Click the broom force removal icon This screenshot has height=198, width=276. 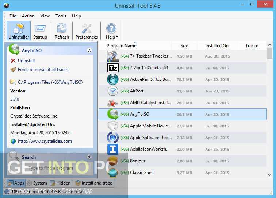[x=13, y=70]
